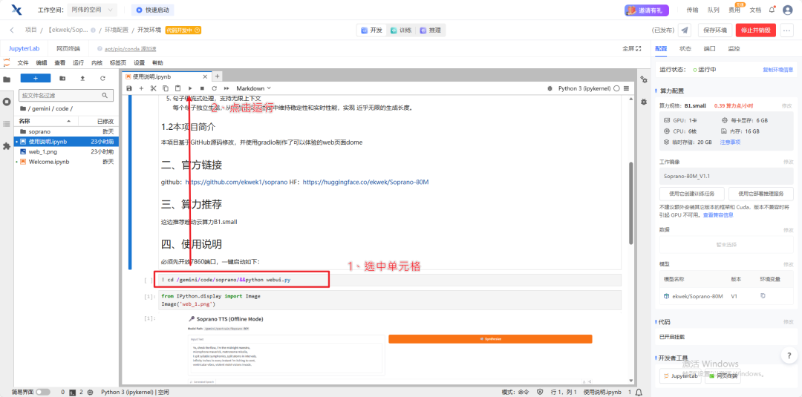802x397 pixels.
Task: Open the 编辑 menu
Action: (42, 63)
